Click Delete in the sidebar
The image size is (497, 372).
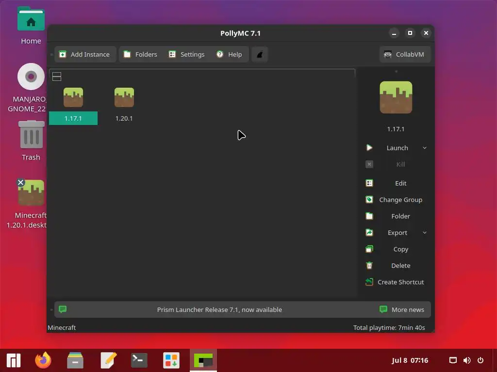click(400, 266)
